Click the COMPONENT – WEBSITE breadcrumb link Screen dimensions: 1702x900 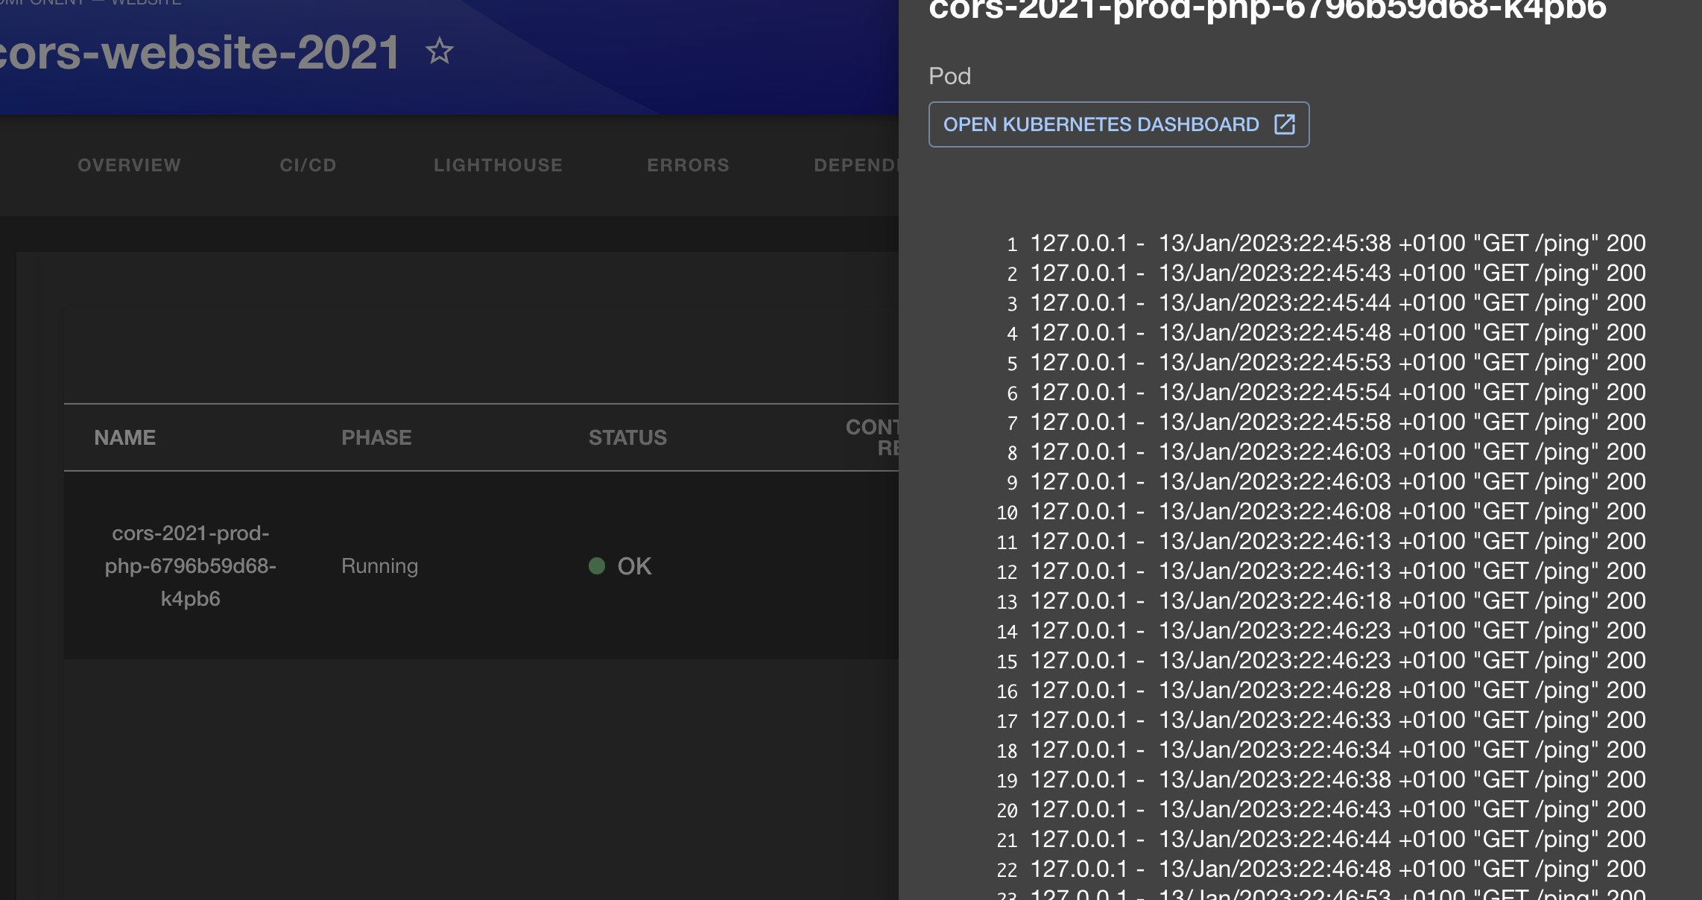point(89,3)
